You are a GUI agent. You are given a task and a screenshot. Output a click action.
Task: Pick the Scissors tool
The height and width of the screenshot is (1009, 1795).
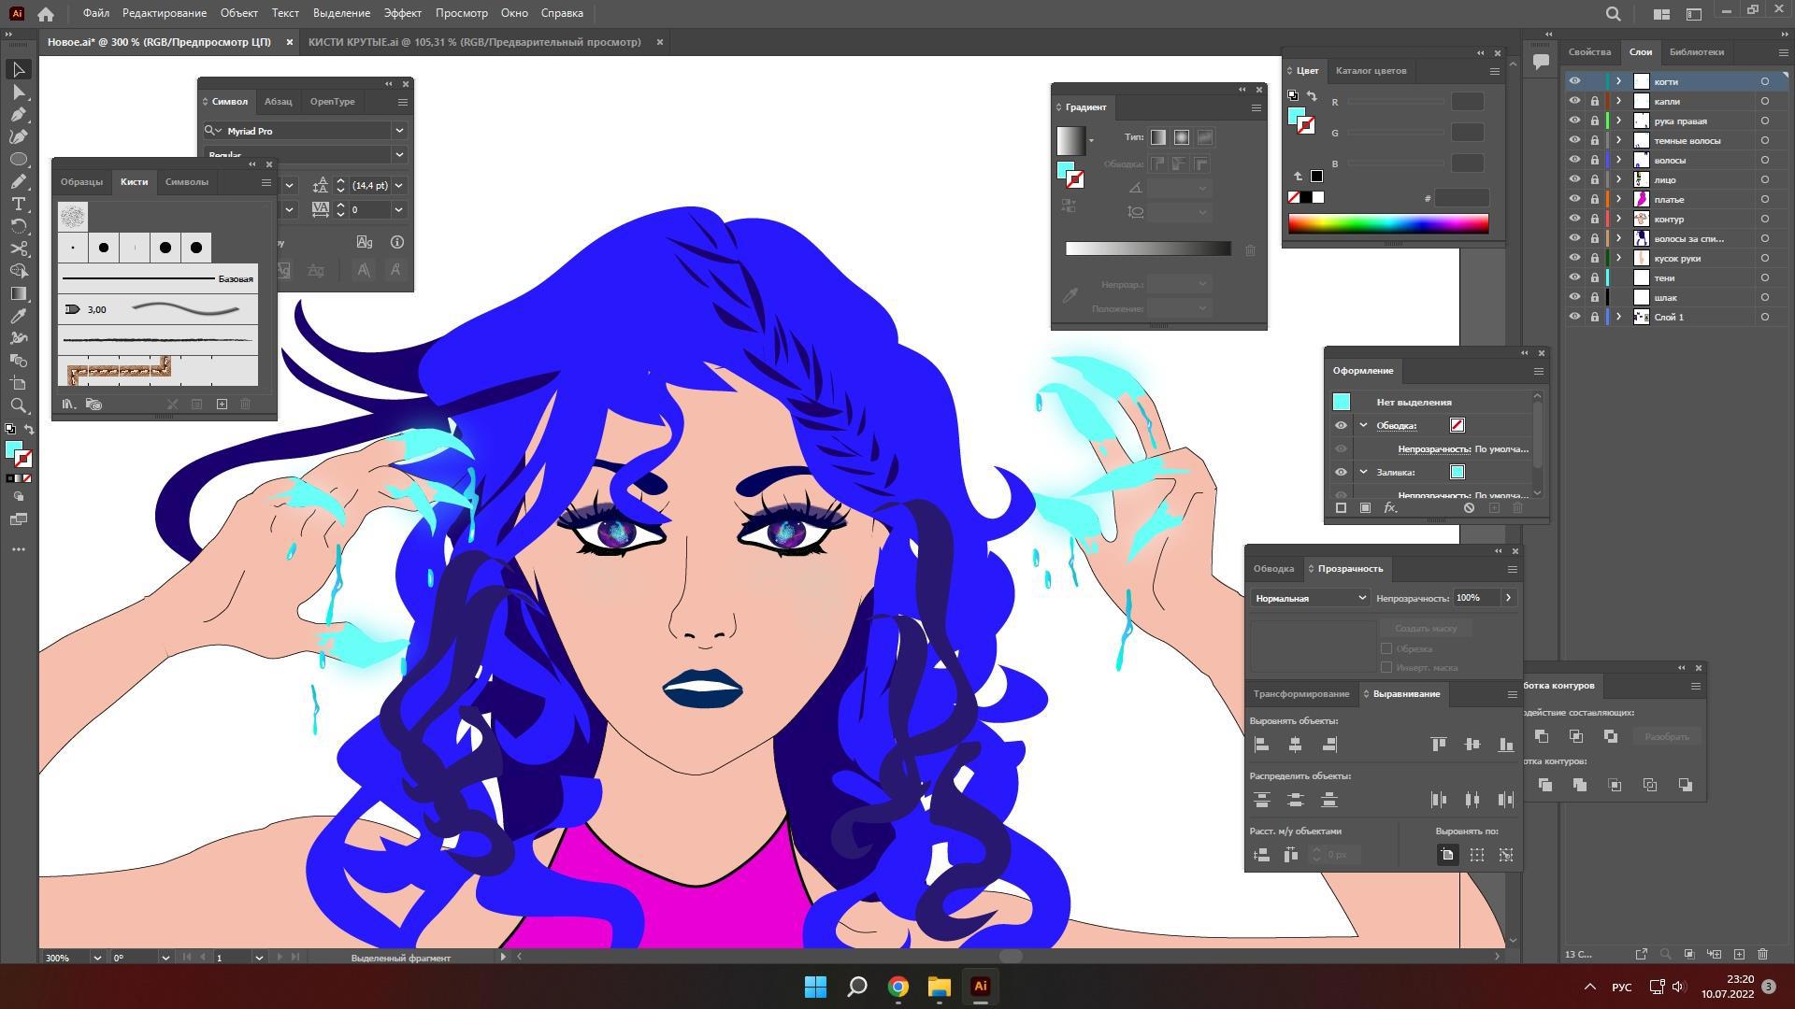coord(18,249)
